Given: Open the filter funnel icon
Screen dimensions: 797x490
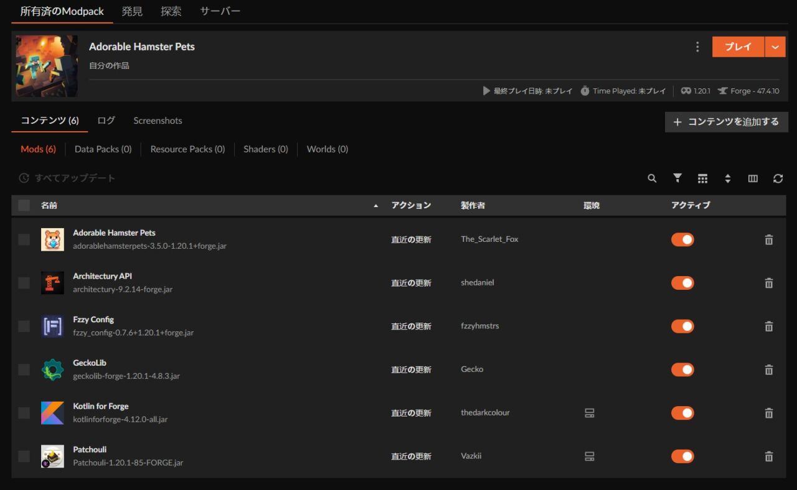Looking at the screenshot, I should [677, 178].
